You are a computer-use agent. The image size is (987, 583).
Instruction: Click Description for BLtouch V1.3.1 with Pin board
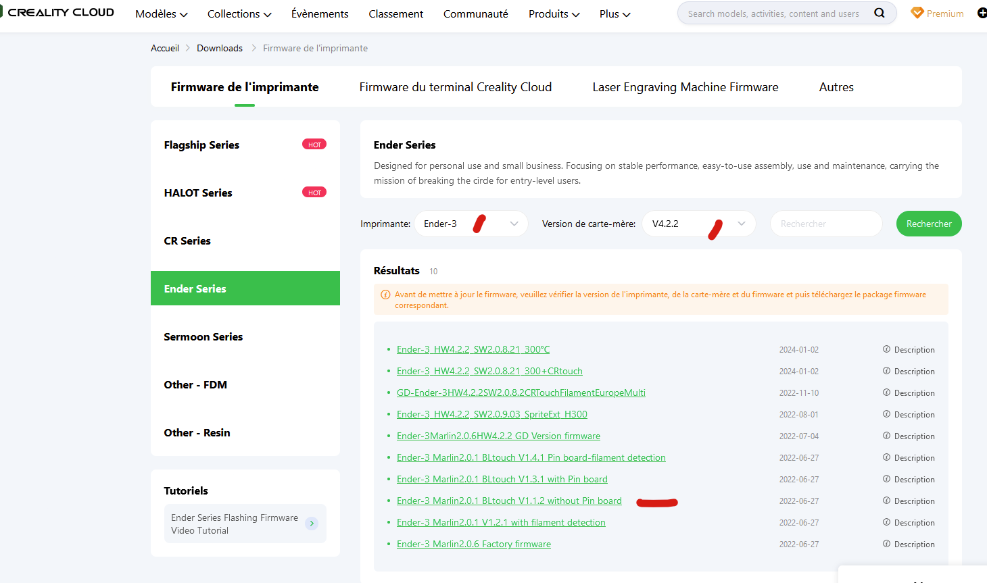tap(909, 479)
